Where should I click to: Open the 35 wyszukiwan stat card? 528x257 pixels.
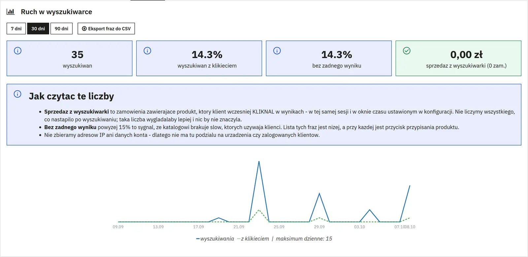click(x=69, y=58)
